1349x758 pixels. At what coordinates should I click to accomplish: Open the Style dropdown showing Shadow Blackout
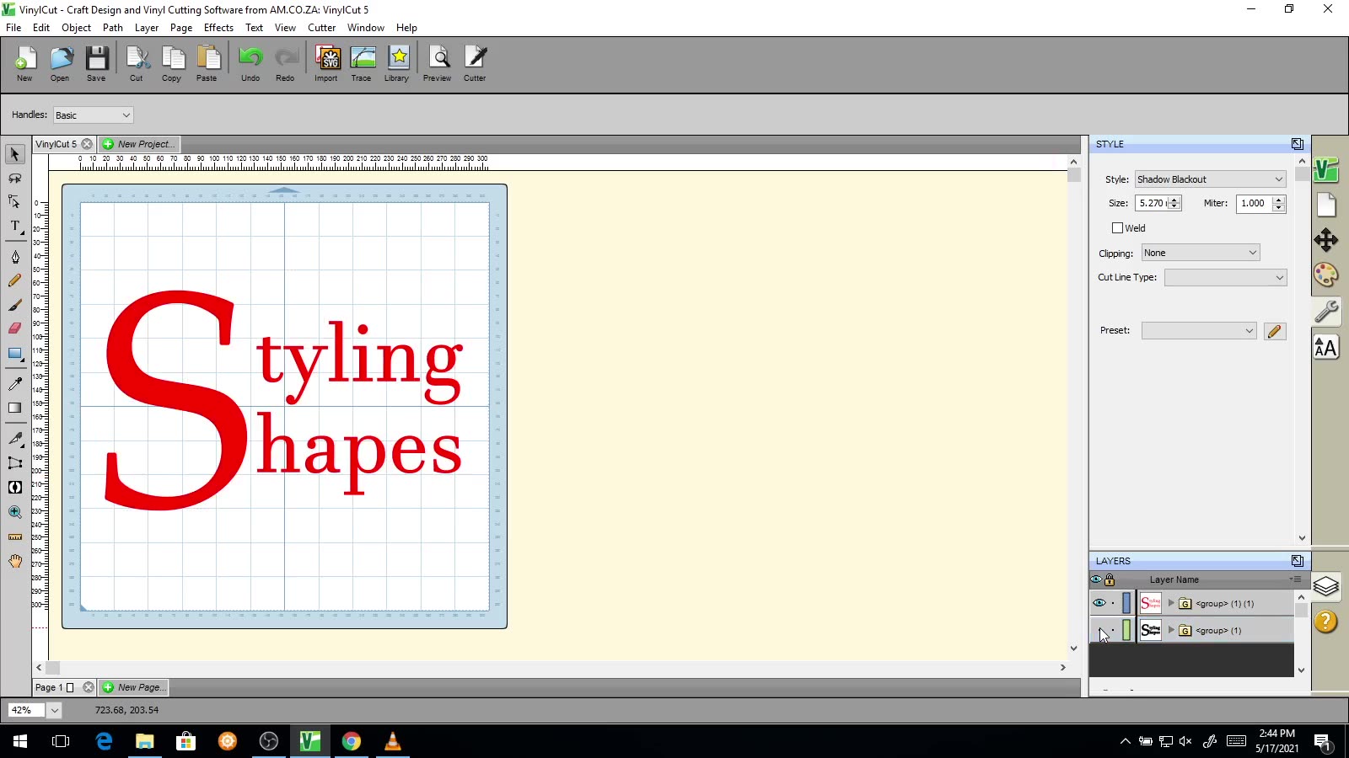click(x=1210, y=179)
